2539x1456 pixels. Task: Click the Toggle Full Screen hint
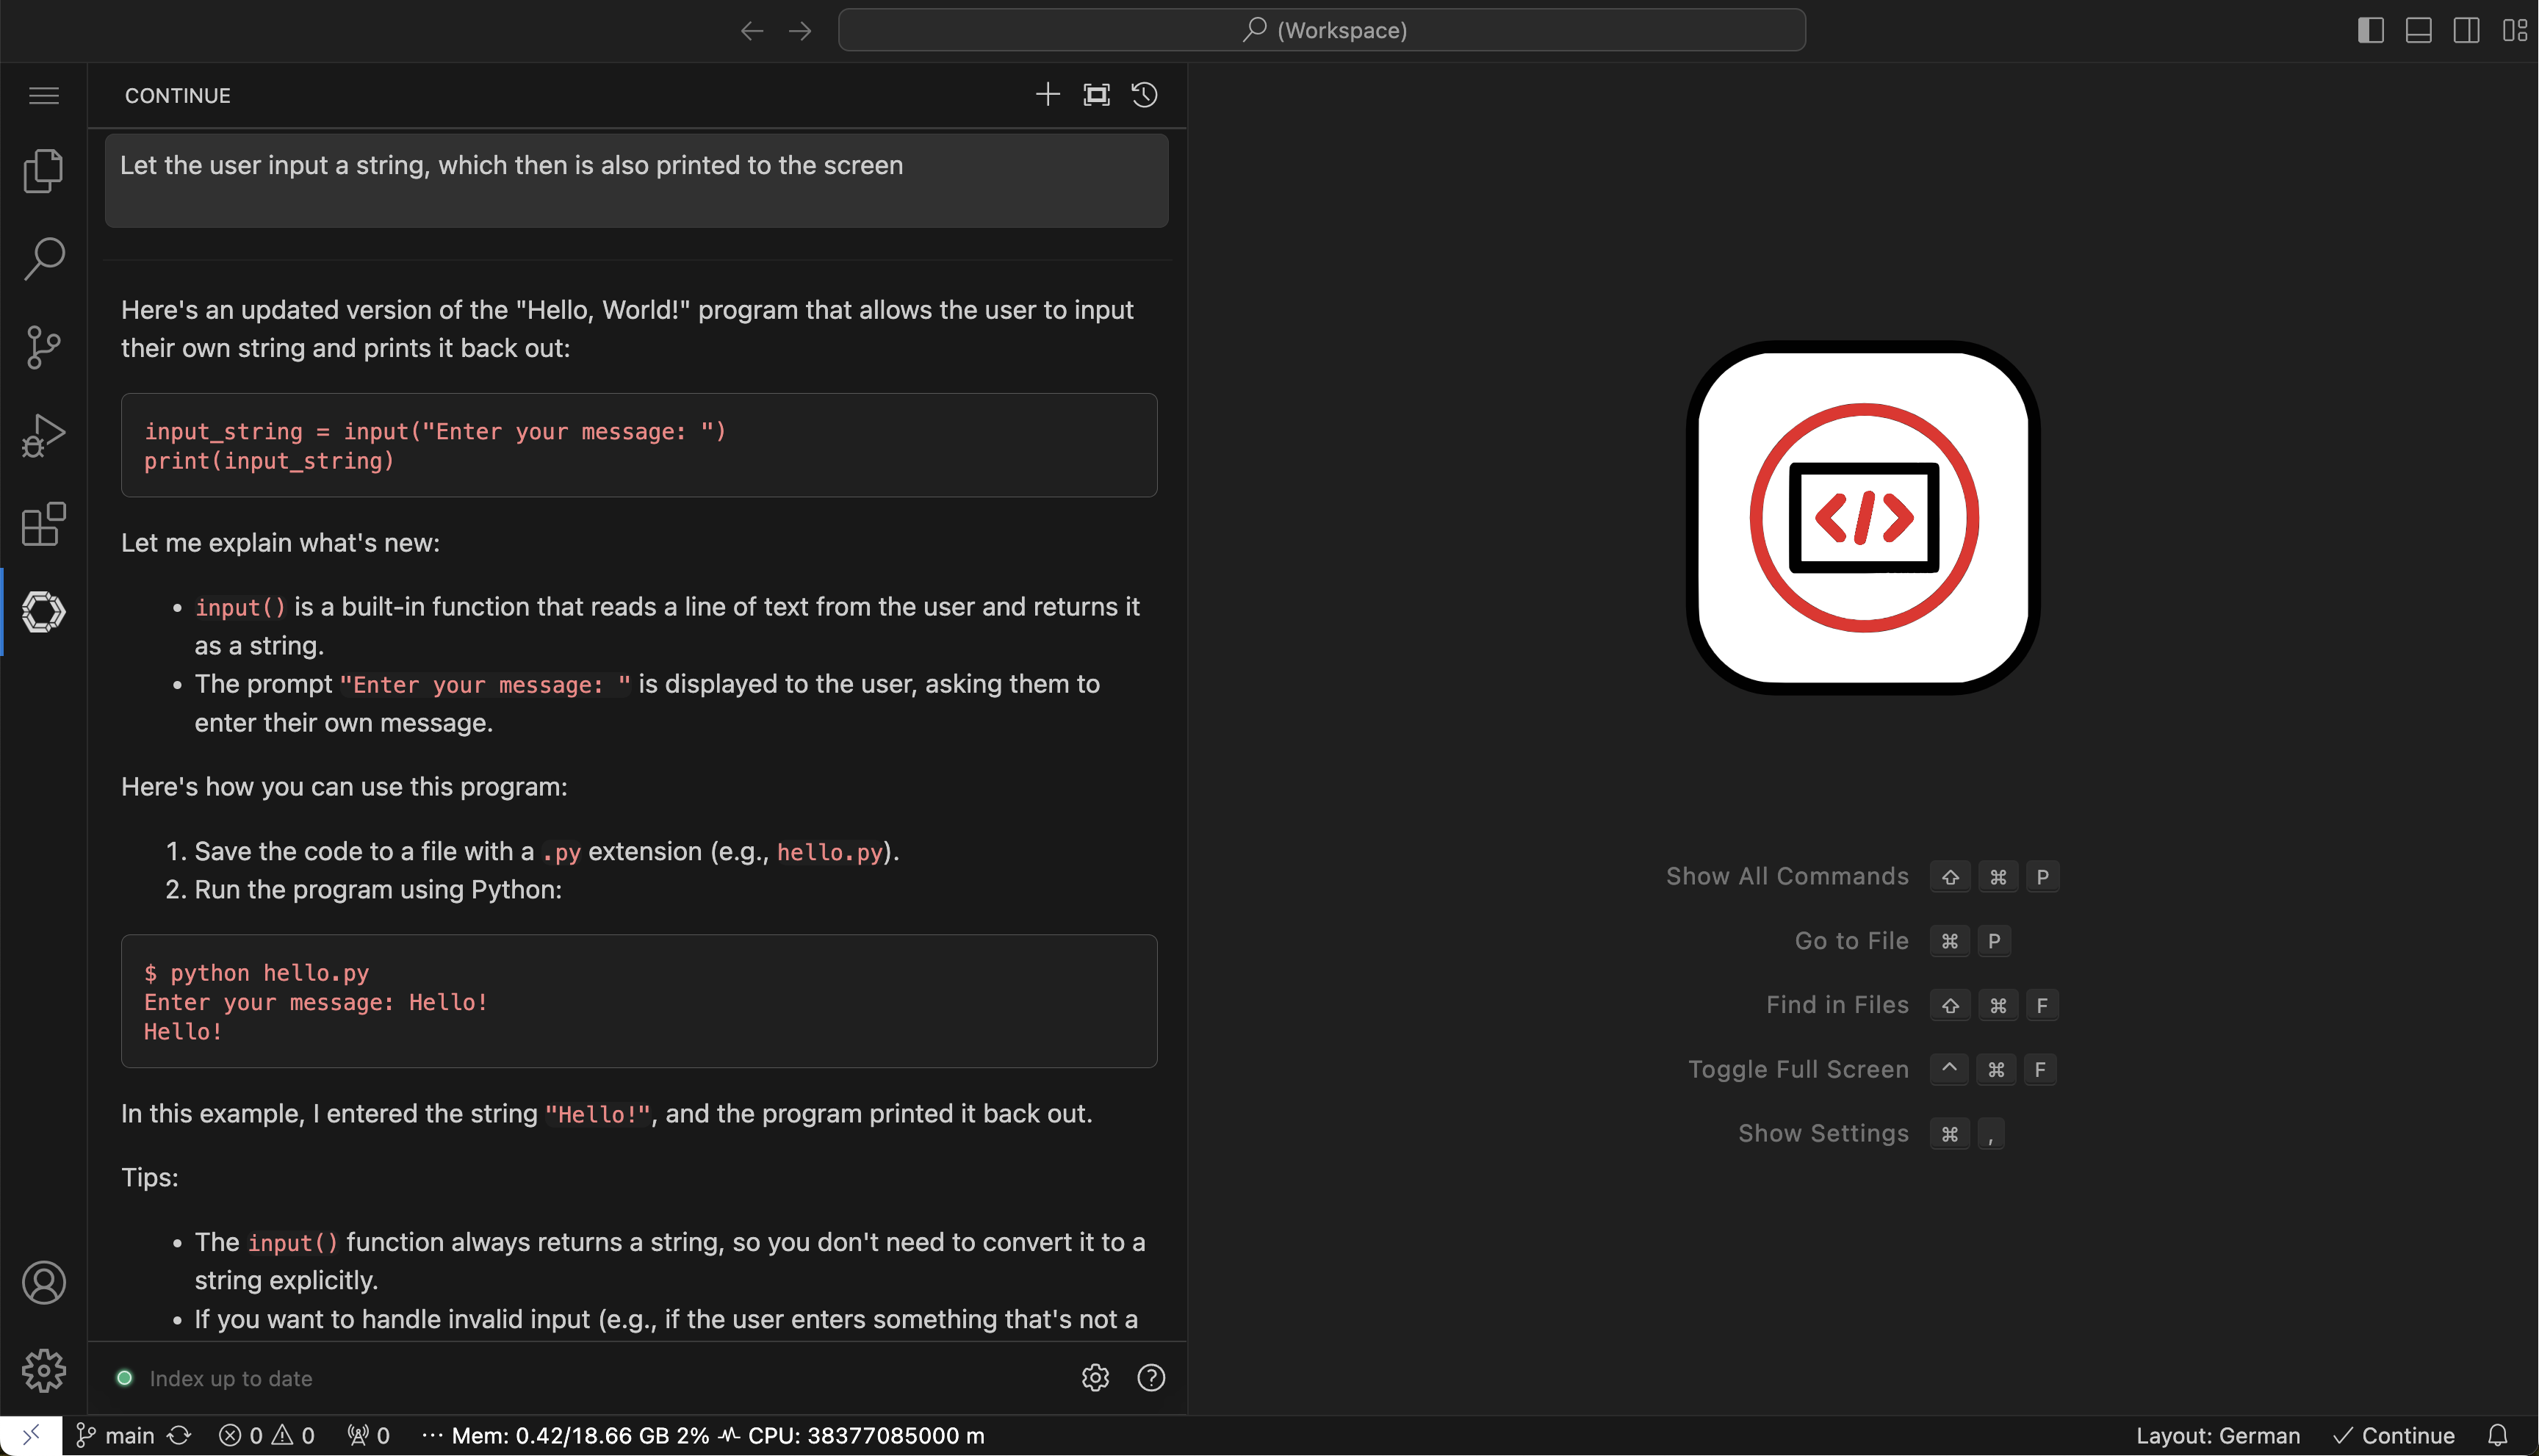pyautogui.click(x=1798, y=1069)
